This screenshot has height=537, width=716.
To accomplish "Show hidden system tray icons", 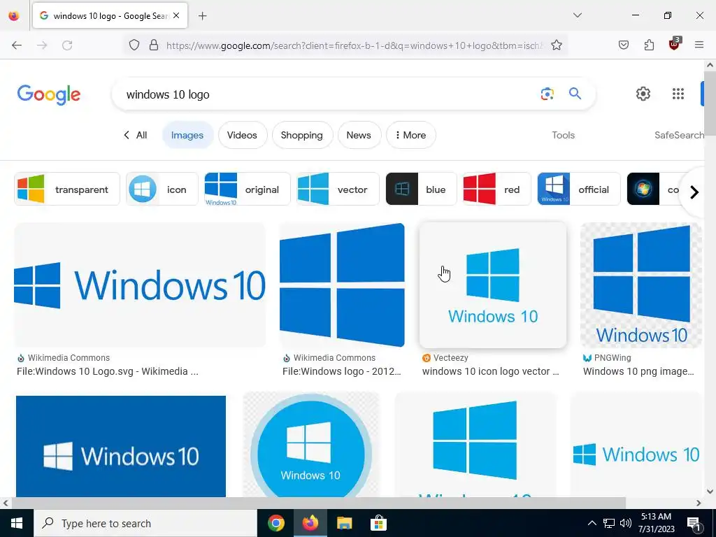I will [592, 523].
